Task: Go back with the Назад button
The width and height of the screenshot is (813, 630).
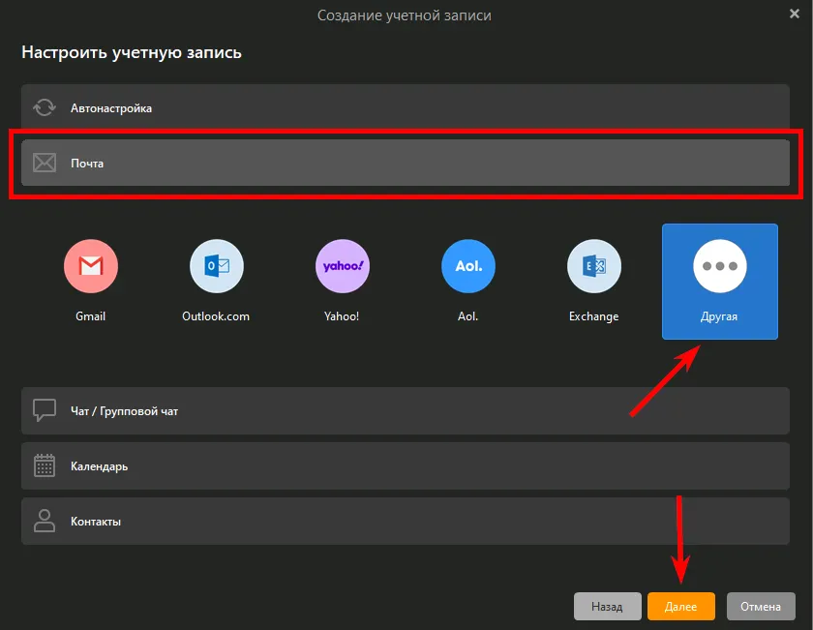Action: pyautogui.click(x=607, y=607)
